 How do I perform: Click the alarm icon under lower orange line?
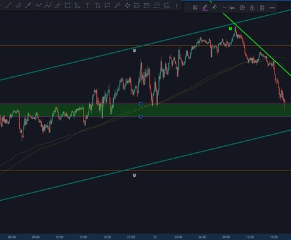134,175
